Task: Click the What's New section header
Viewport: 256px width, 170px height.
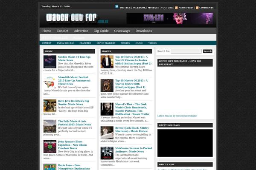Action: point(185,164)
